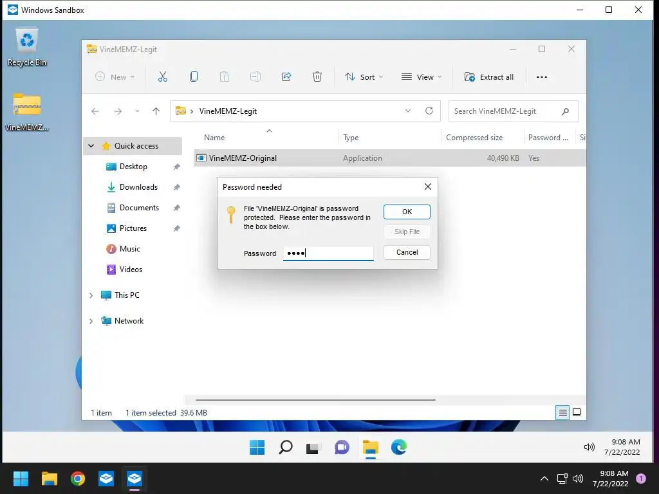The width and height of the screenshot is (659, 494).
Task: Sort by Type column header
Action: (x=351, y=138)
